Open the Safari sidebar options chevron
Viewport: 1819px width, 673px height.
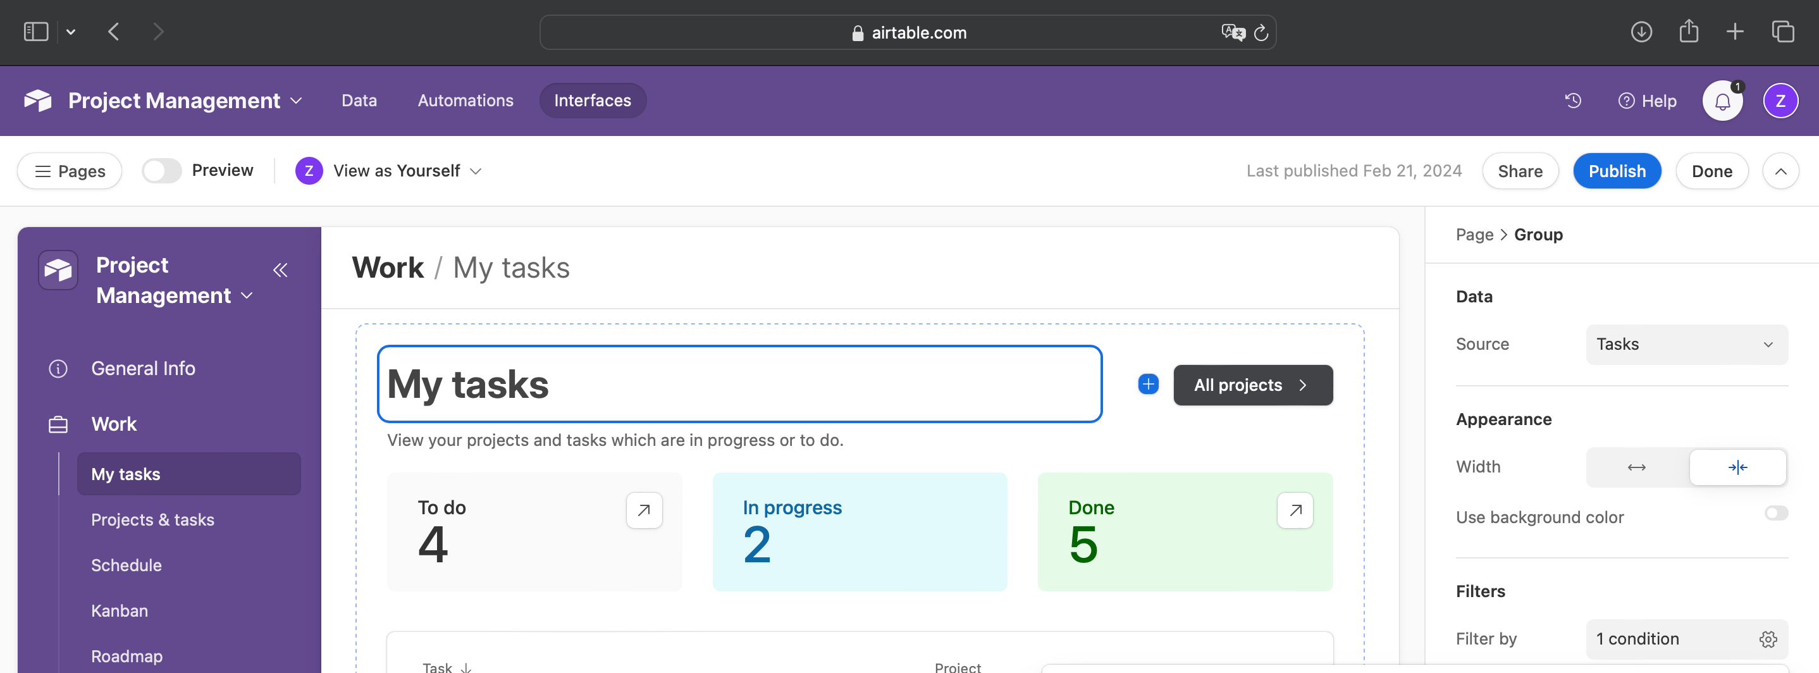click(71, 32)
